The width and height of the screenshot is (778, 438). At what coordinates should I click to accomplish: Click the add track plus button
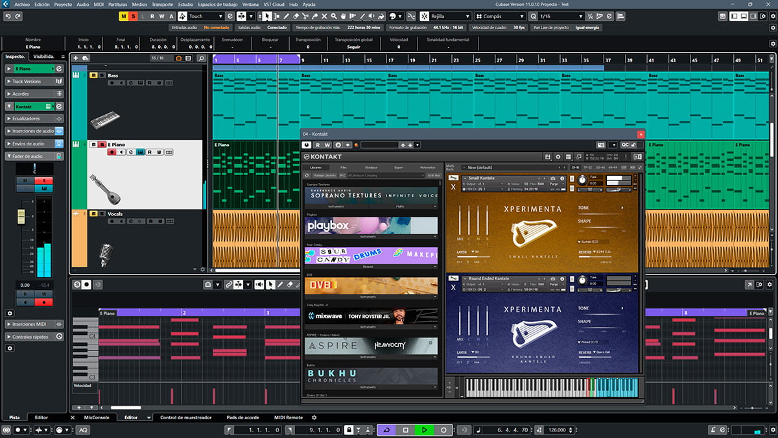76,58
